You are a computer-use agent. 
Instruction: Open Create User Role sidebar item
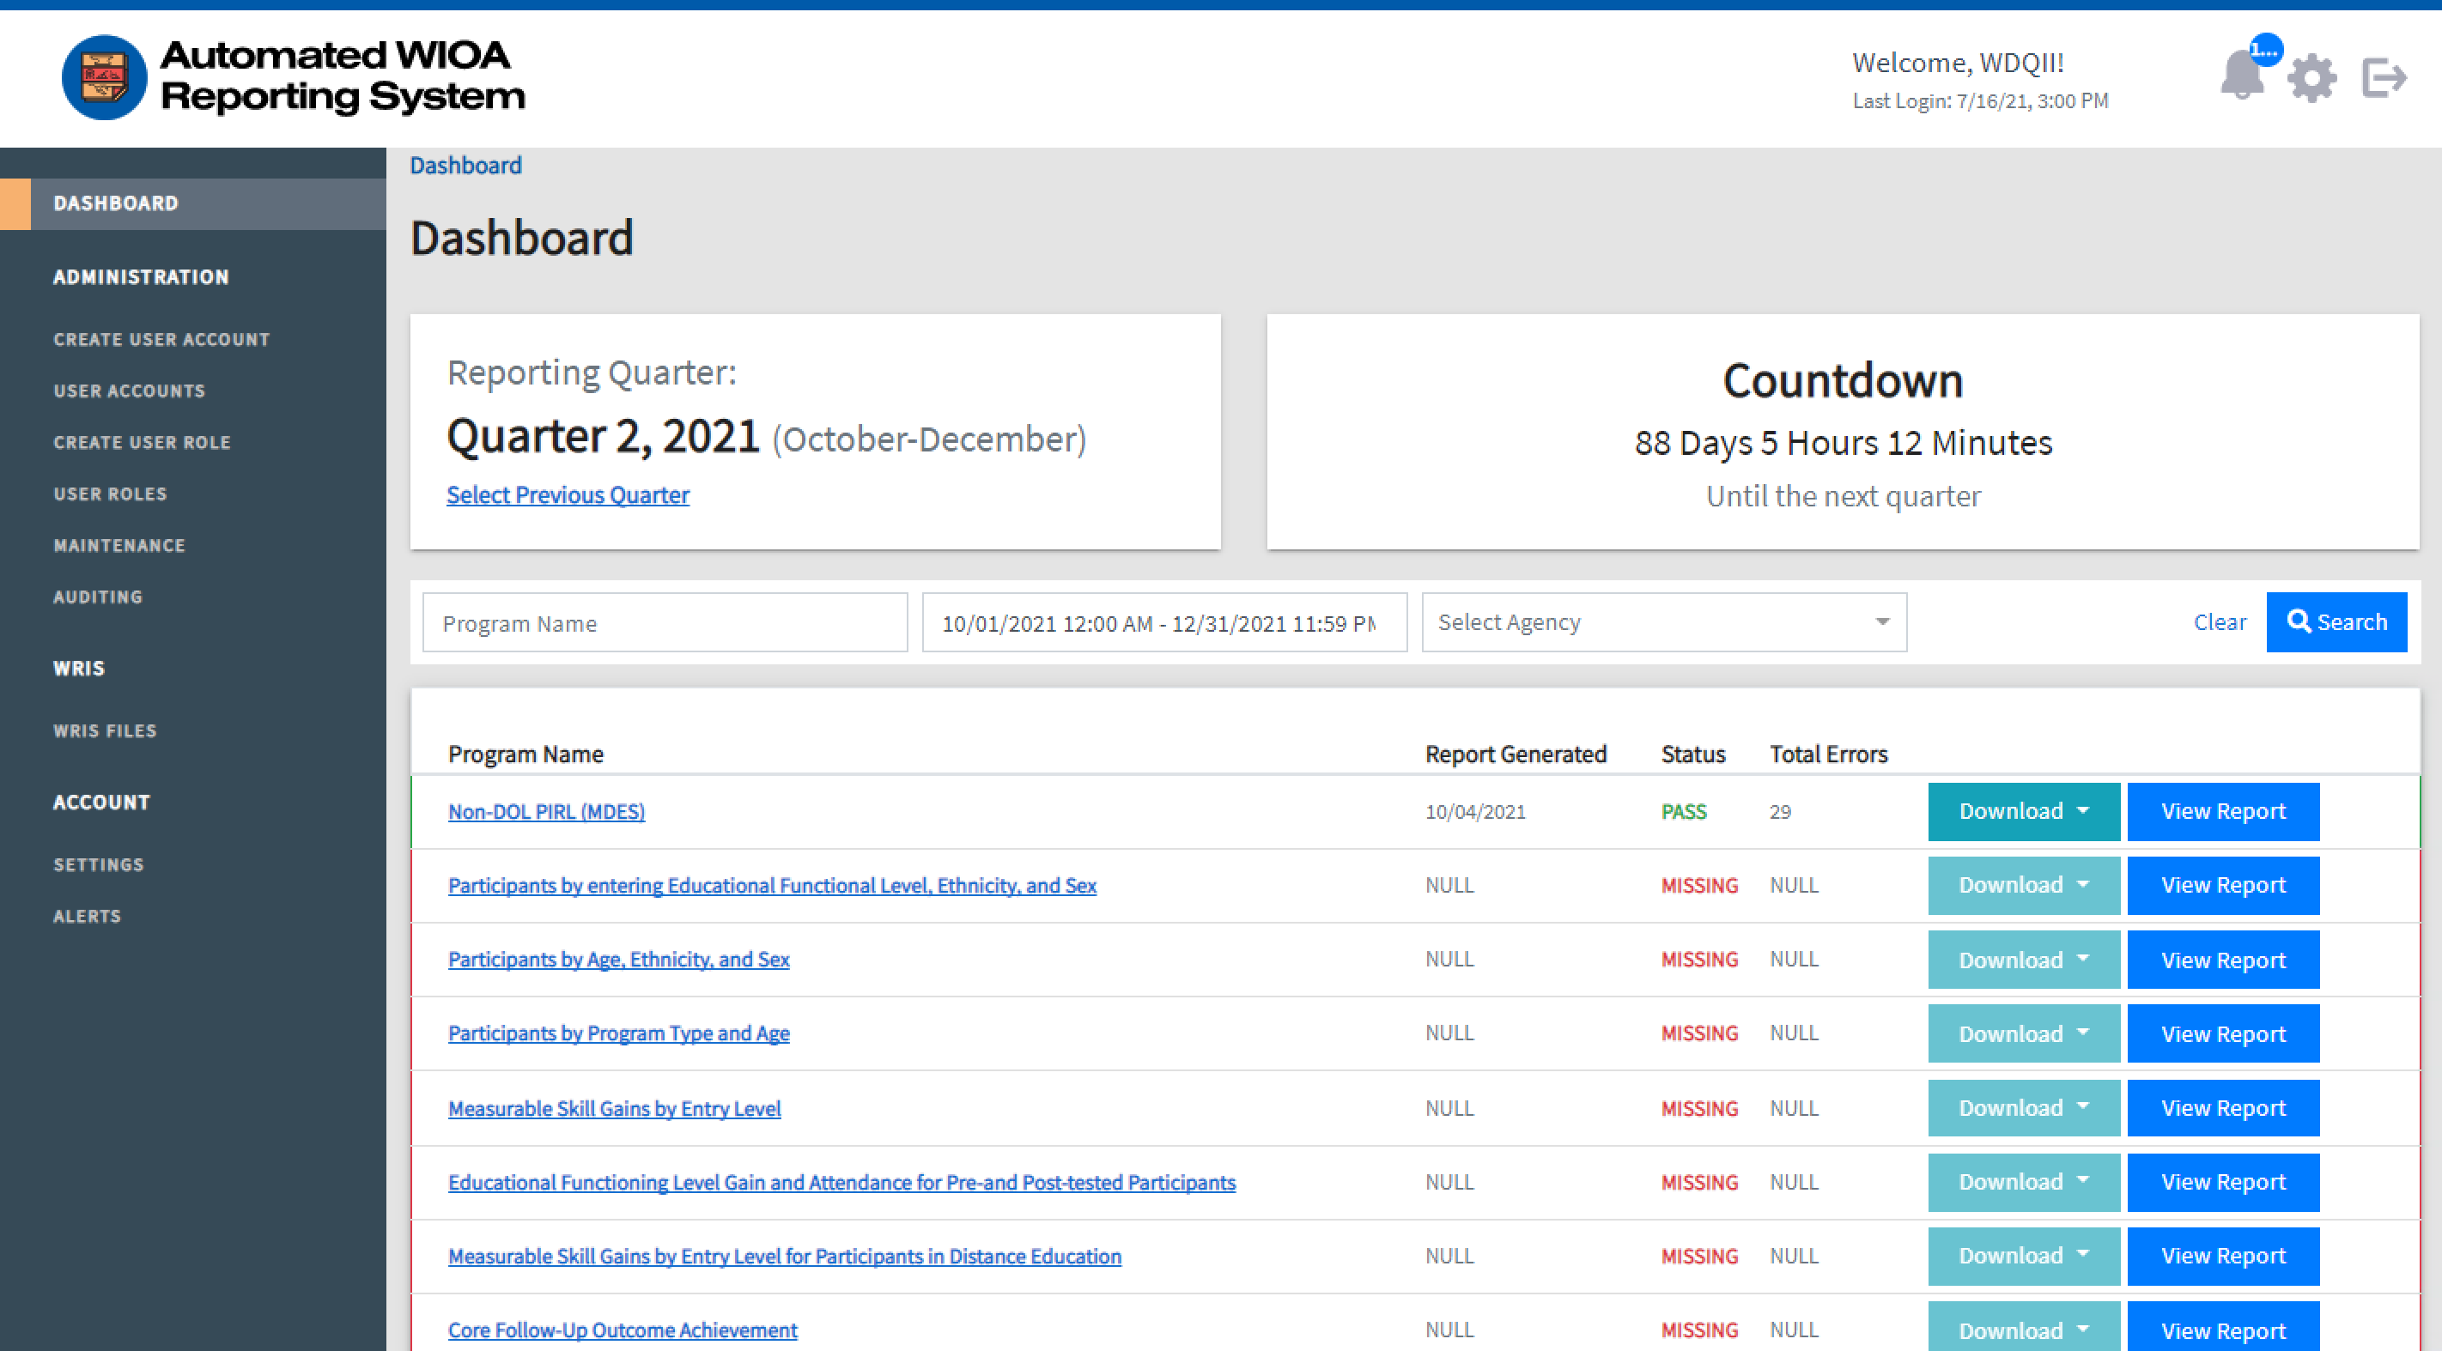[x=143, y=442]
